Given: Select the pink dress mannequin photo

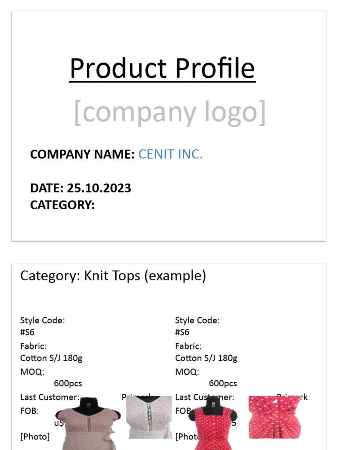Looking at the screenshot, I should (88, 424).
